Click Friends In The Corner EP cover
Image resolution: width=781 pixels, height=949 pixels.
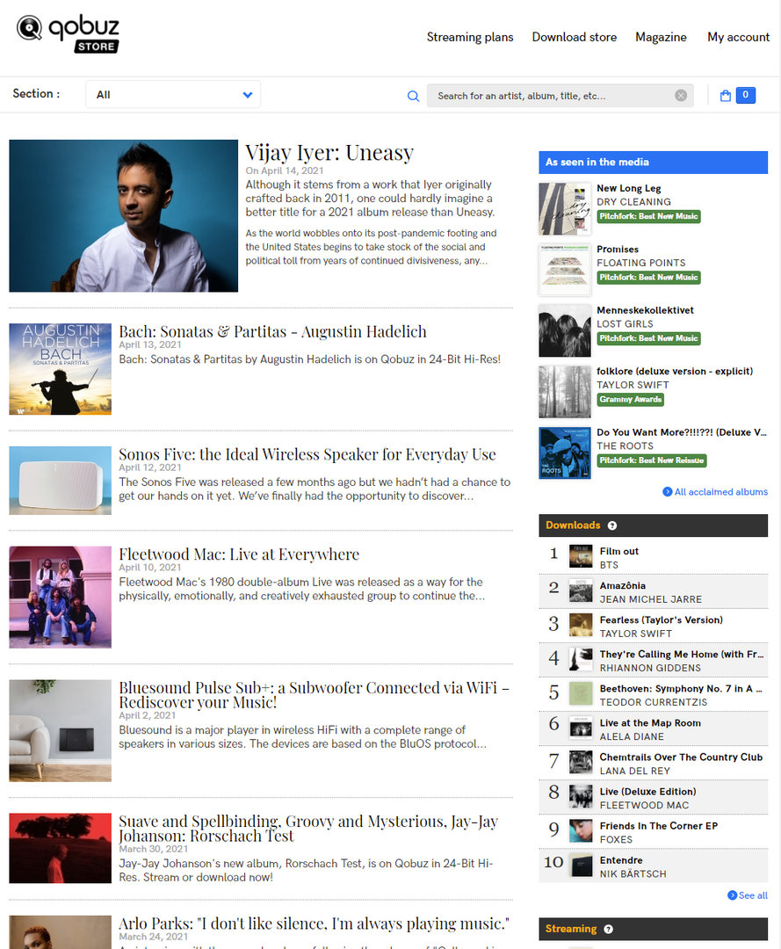581,830
